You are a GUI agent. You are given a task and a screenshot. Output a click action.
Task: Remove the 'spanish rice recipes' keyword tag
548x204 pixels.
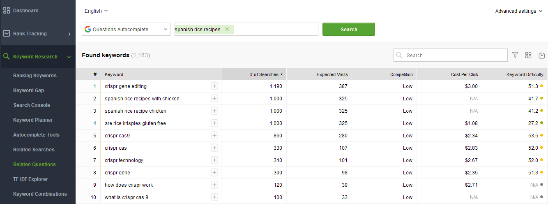pos(227,29)
